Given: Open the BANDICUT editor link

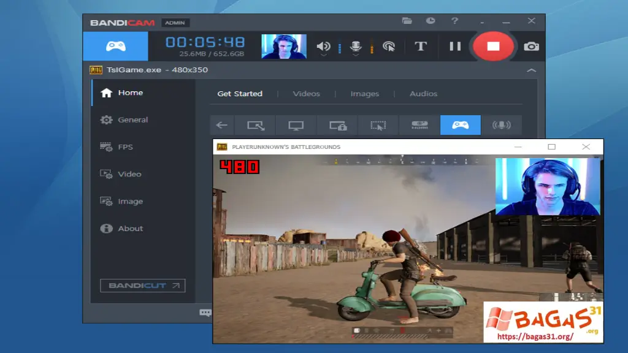Looking at the screenshot, I should point(142,285).
